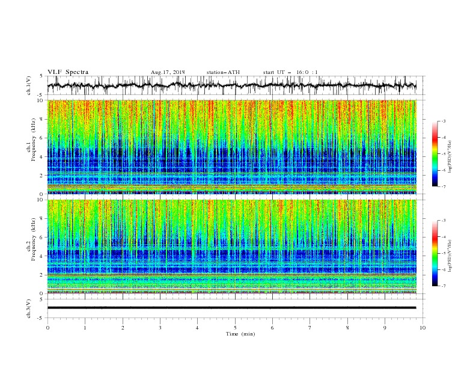Viewport: 476px width, 368px height.
Task: Click the log(PSD) label beside ch.2 colorbar
Action: [450, 256]
